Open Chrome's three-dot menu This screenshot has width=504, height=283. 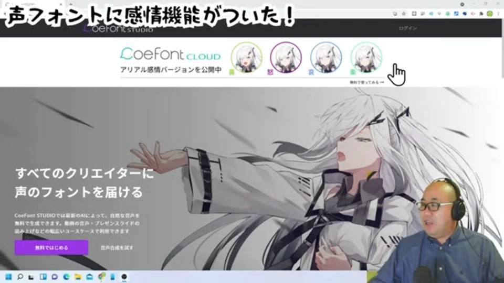point(499,14)
